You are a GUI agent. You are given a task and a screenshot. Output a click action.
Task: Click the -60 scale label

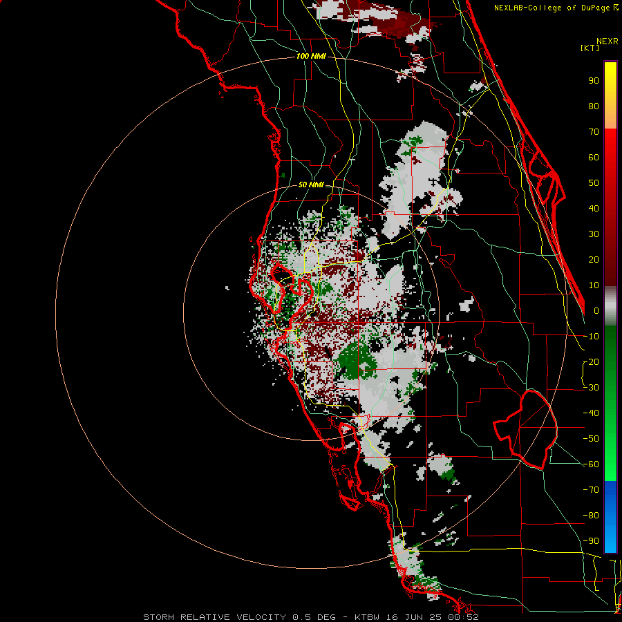(591, 464)
